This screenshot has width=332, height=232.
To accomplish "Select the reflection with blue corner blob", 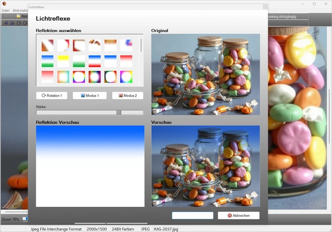I will tap(126, 45).
